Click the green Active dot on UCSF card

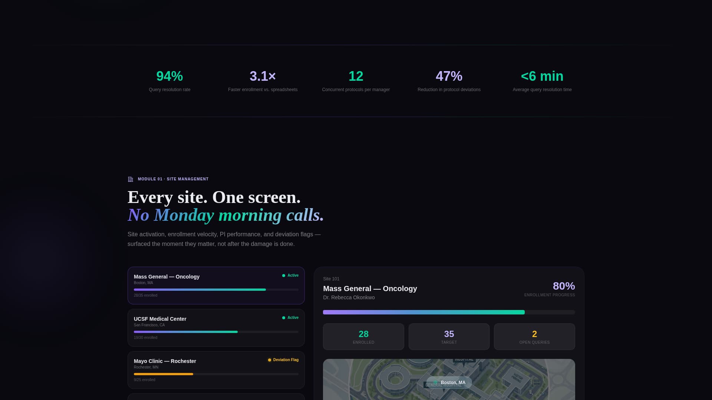tap(284, 318)
